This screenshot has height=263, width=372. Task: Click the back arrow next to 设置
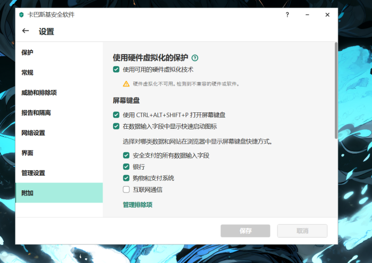pos(26,31)
